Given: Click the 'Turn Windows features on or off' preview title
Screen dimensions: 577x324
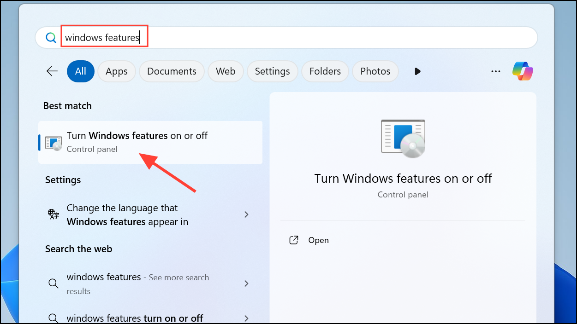Looking at the screenshot, I should pyautogui.click(x=403, y=179).
